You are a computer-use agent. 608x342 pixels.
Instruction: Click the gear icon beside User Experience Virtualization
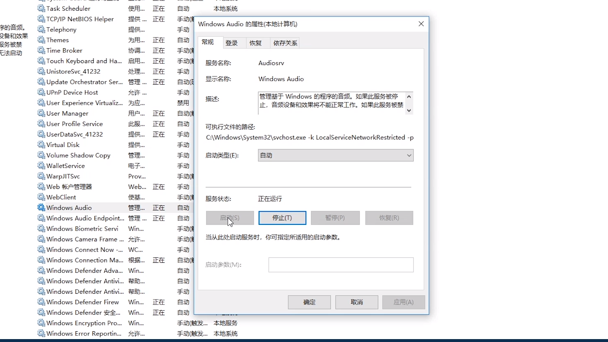point(41,103)
